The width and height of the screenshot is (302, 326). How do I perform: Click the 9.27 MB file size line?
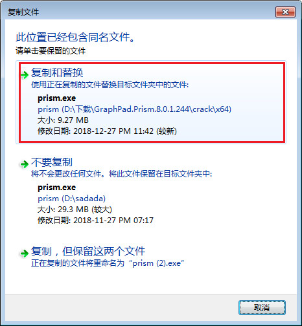tap(63, 120)
